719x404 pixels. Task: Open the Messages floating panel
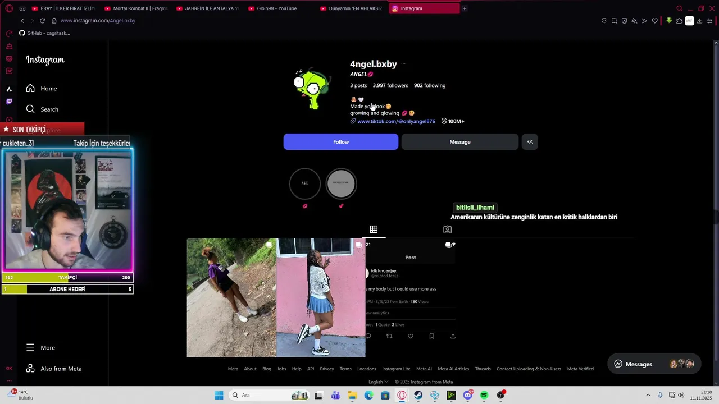(654, 364)
